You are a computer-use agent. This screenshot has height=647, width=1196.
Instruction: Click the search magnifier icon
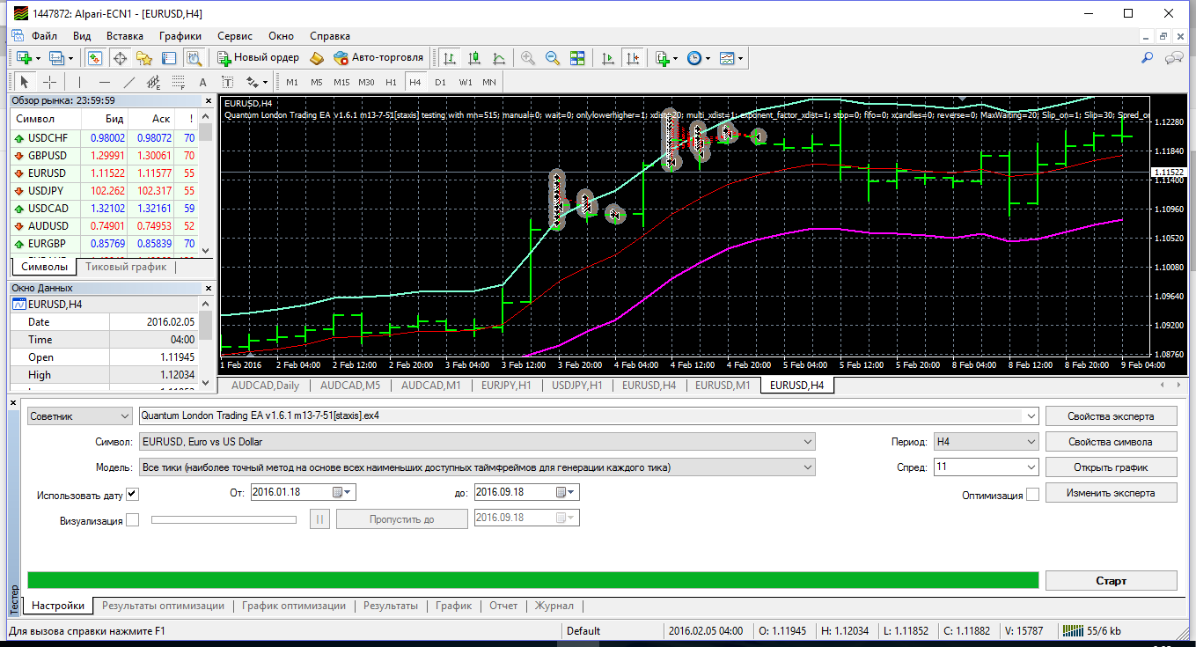tap(1147, 57)
